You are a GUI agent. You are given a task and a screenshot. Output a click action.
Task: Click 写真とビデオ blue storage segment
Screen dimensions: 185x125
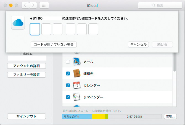77,116
